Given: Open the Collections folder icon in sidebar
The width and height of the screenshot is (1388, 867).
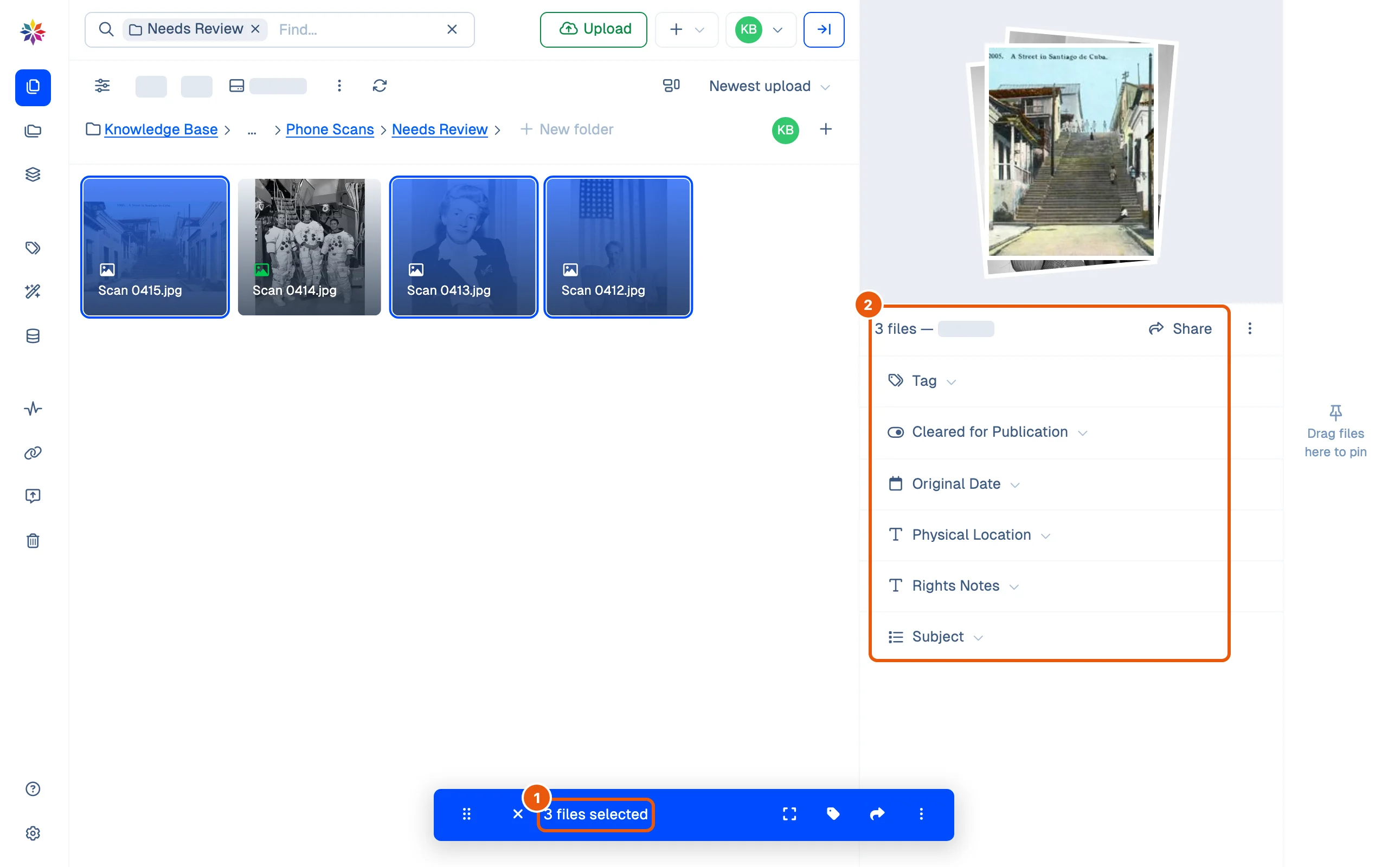Looking at the screenshot, I should (33, 131).
